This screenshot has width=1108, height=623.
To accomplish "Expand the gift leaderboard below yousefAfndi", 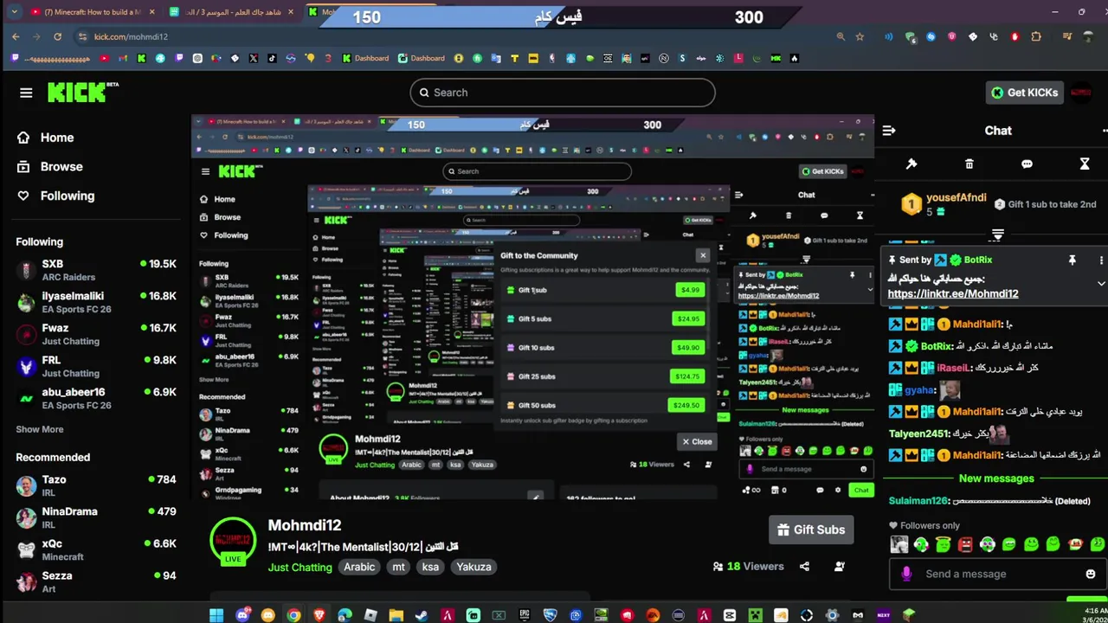I will [997, 234].
